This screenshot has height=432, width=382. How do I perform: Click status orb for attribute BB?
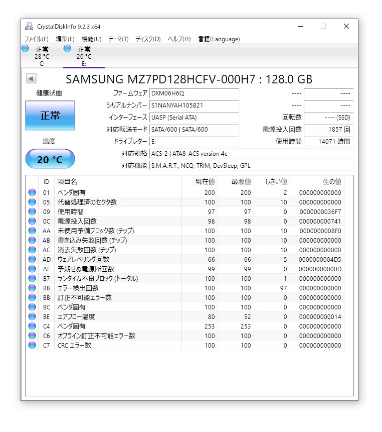coord(32,297)
